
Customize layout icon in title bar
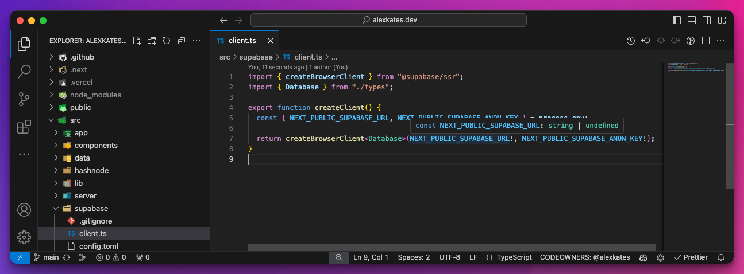tap(722, 20)
